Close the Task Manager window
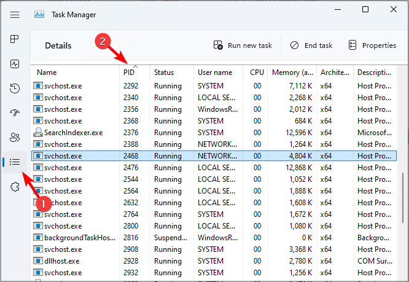Image resolution: width=409 pixels, height=282 pixels. pos(394,9)
